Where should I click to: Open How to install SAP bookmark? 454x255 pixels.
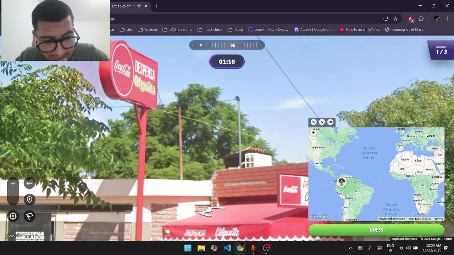click(x=360, y=29)
